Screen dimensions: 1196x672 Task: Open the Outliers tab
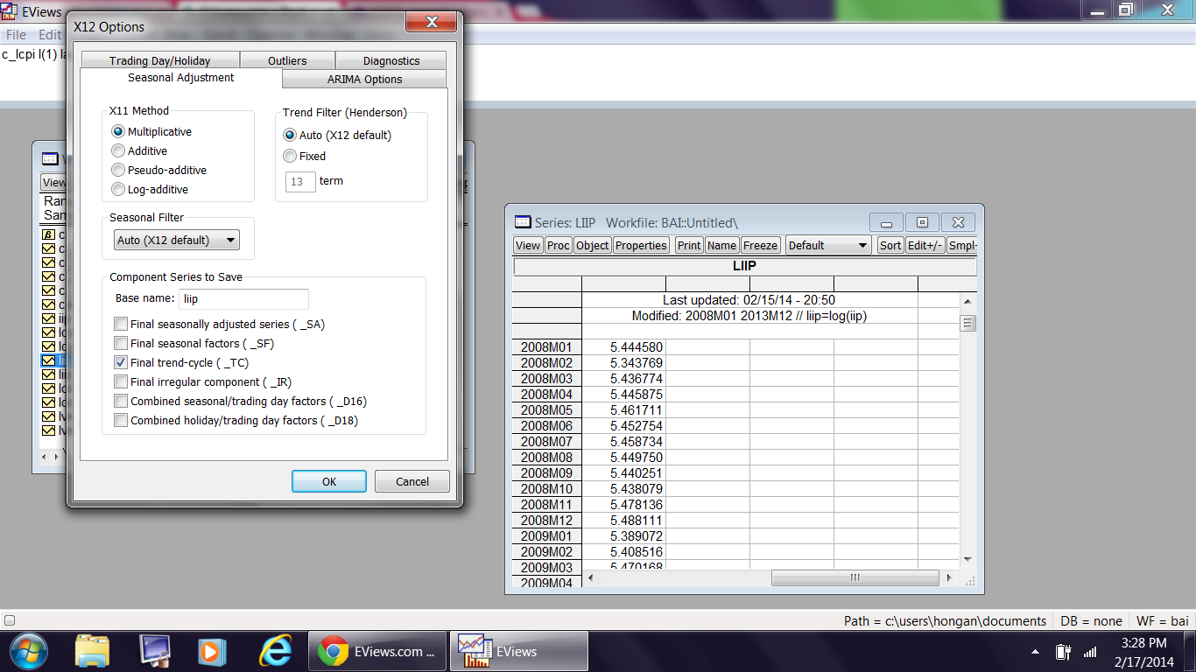[287, 60]
